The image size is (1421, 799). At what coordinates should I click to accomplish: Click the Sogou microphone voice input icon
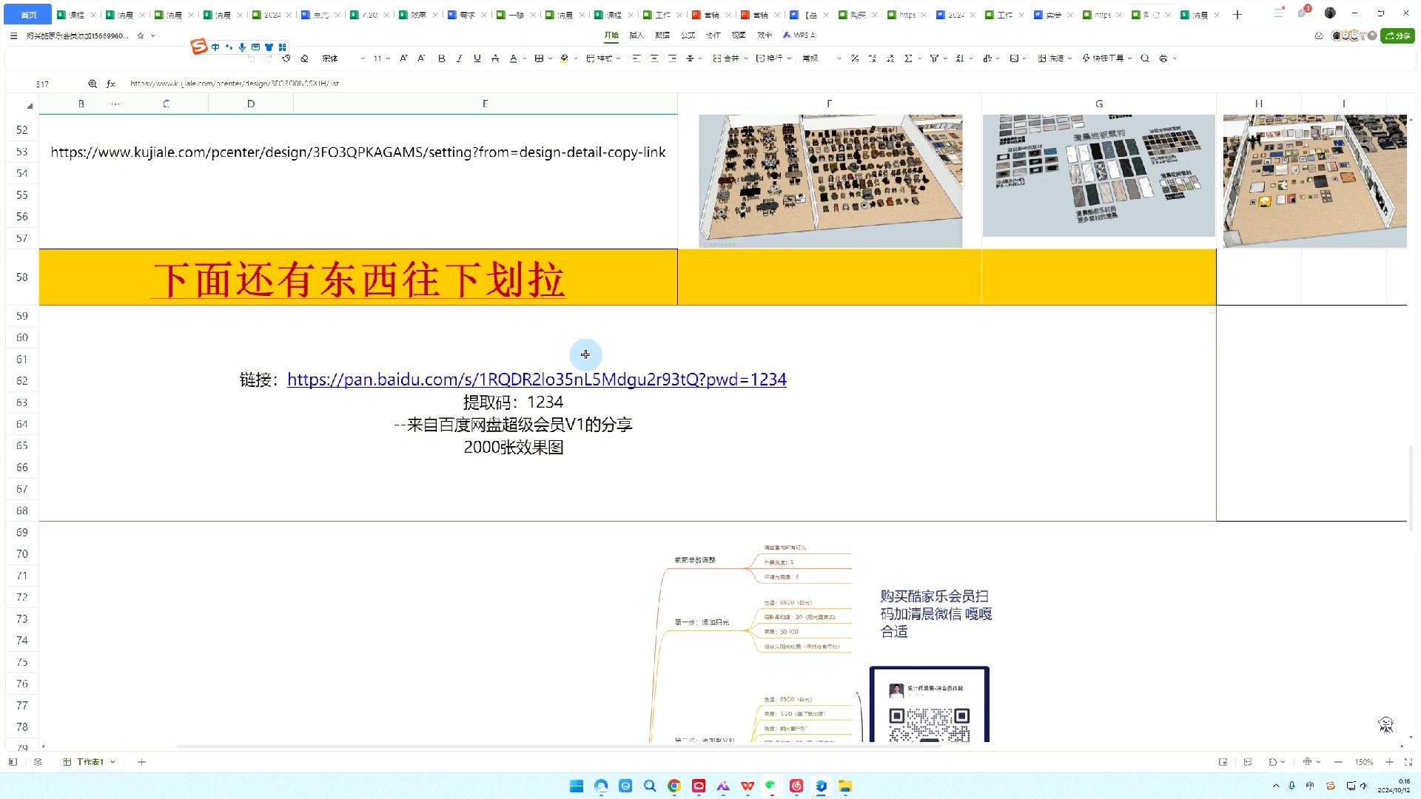[x=242, y=47]
